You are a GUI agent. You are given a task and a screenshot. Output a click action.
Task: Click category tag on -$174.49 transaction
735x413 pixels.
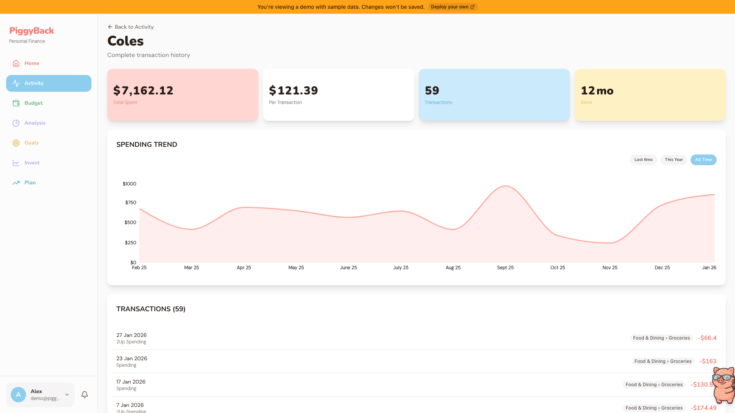click(x=654, y=408)
